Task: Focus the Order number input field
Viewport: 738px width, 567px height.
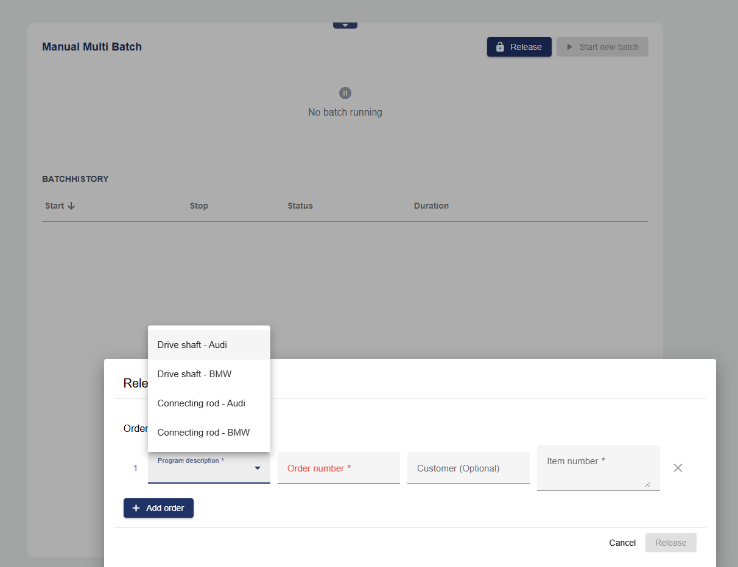Action: 339,468
